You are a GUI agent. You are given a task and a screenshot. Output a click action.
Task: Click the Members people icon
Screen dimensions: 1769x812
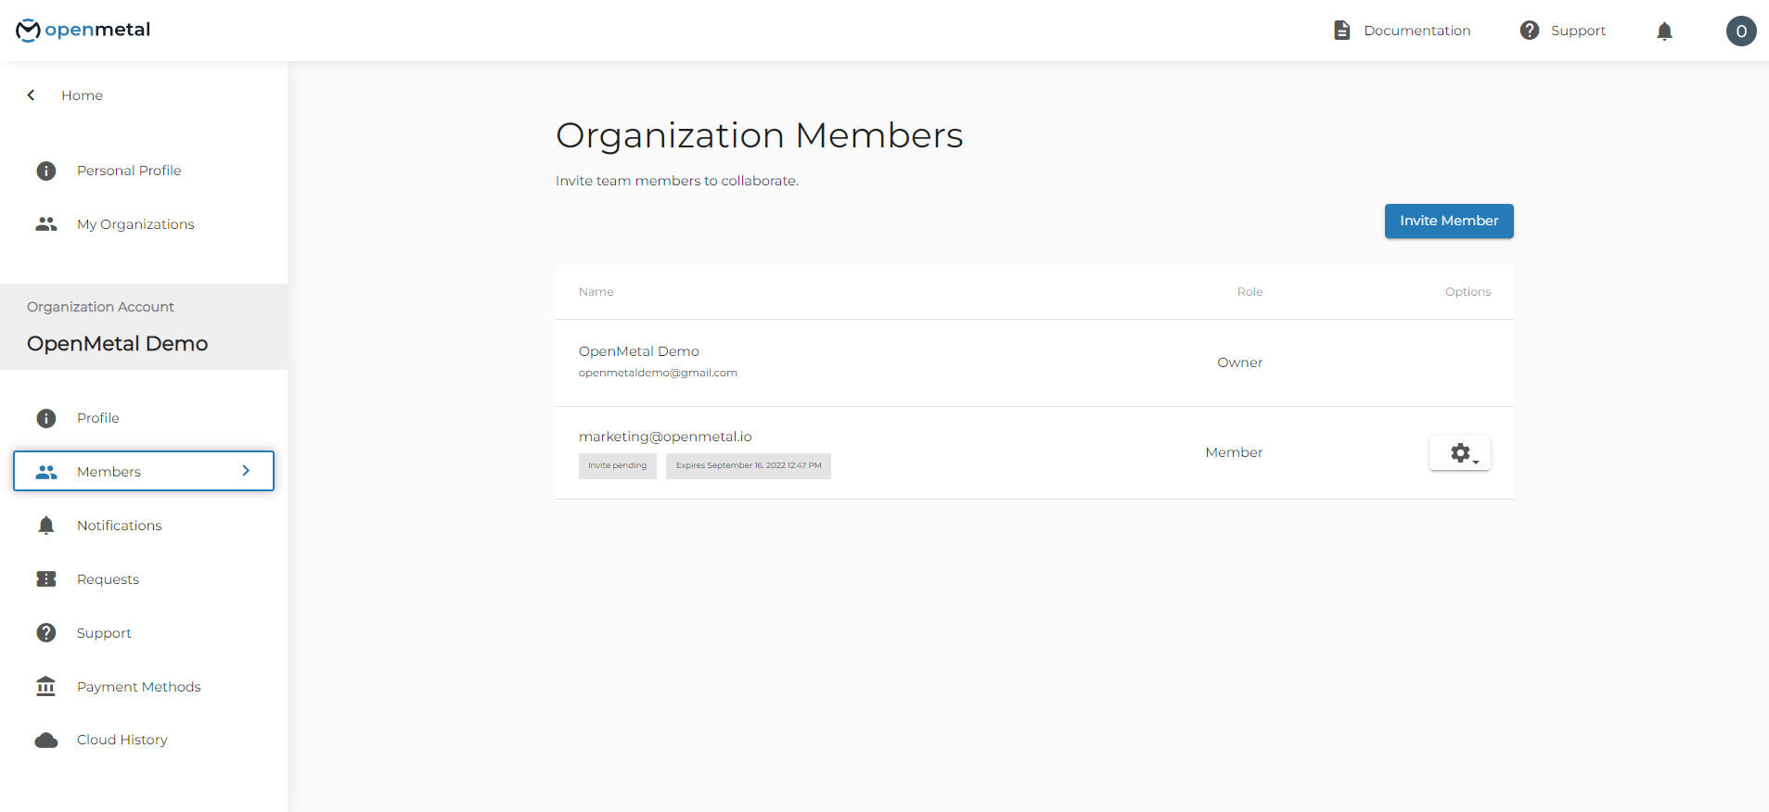pyautogui.click(x=46, y=472)
